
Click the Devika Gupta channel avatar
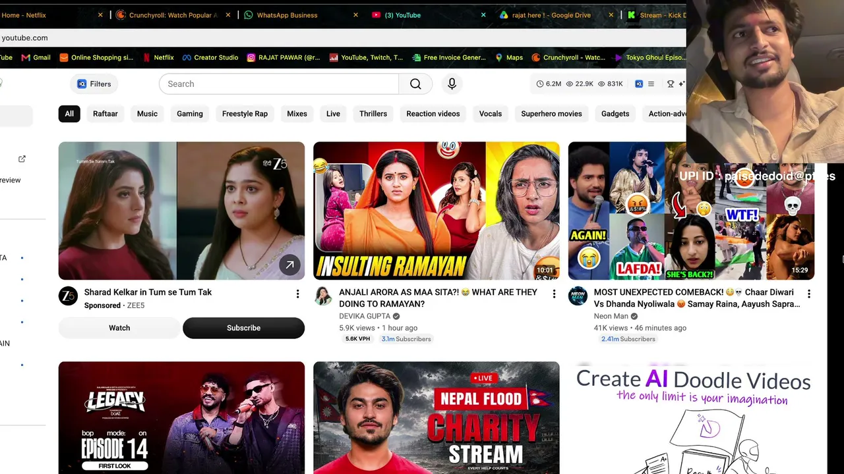coord(323,296)
